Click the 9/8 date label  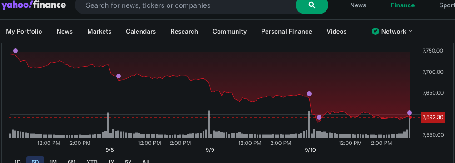(110, 150)
